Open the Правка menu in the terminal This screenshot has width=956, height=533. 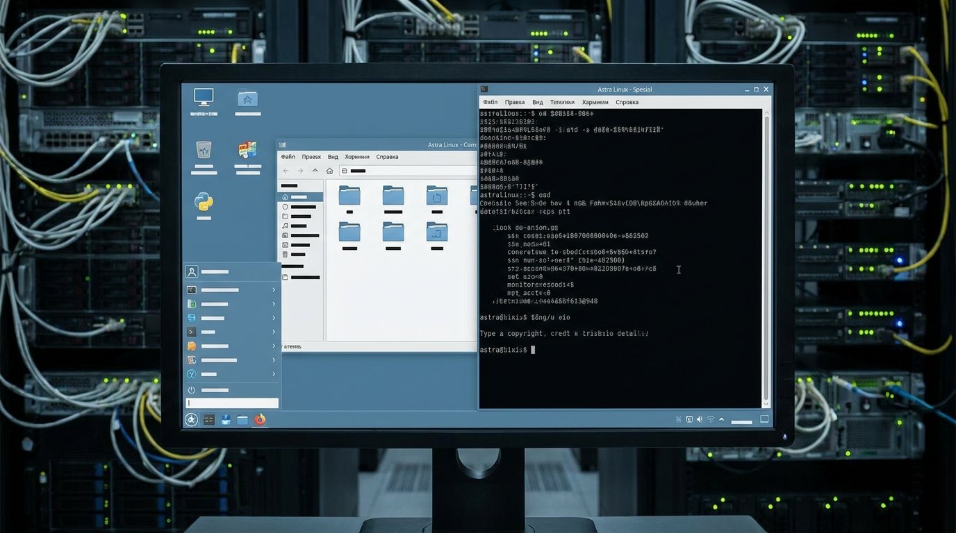point(515,102)
